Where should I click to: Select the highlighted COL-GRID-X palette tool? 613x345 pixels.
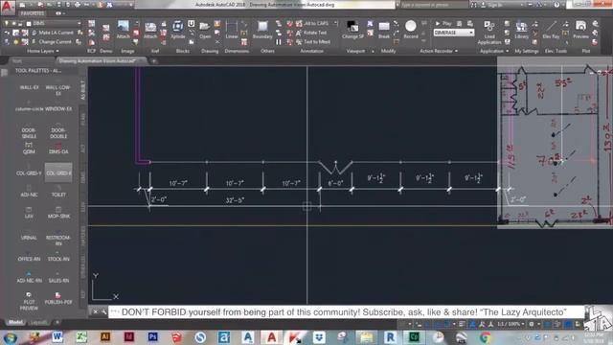[x=58, y=172]
